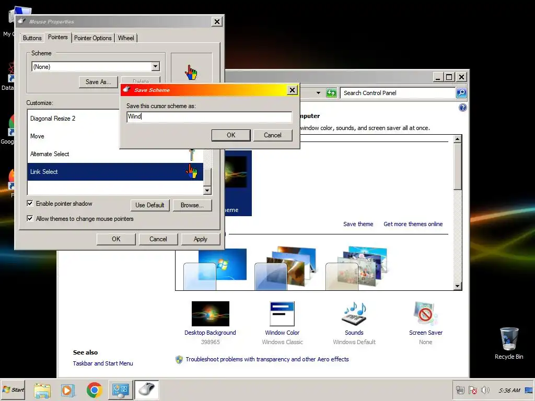Viewport: 535px width, 401px height.
Task: Close the Save Scheme dialog
Action: (292, 90)
